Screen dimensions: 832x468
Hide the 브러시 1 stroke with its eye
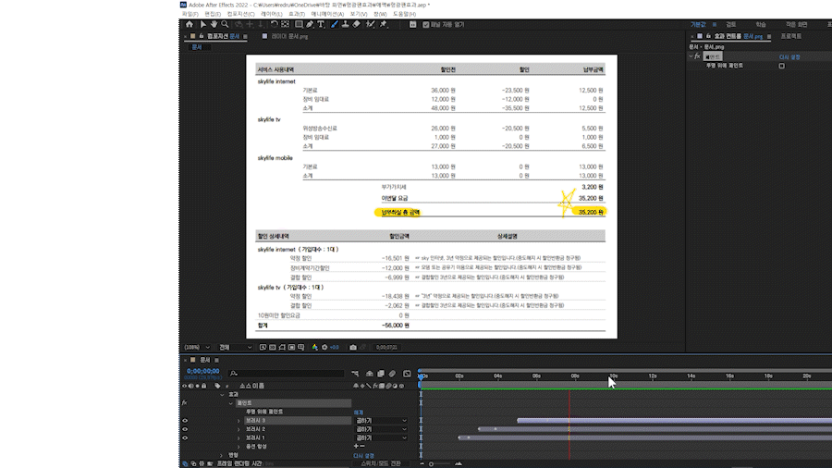185,437
